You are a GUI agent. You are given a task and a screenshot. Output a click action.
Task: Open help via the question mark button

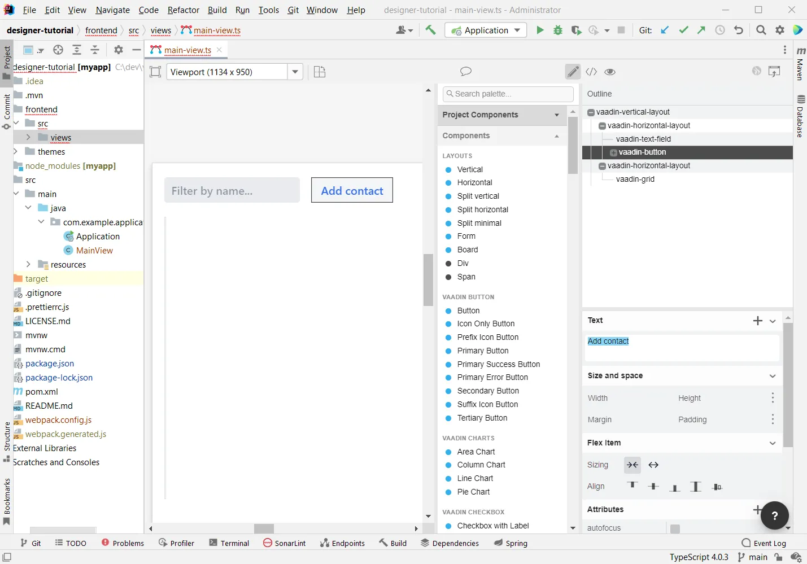click(774, 515)
